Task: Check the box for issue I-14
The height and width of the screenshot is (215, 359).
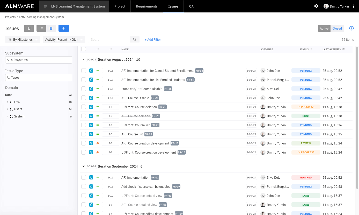Action: point(84,89)
